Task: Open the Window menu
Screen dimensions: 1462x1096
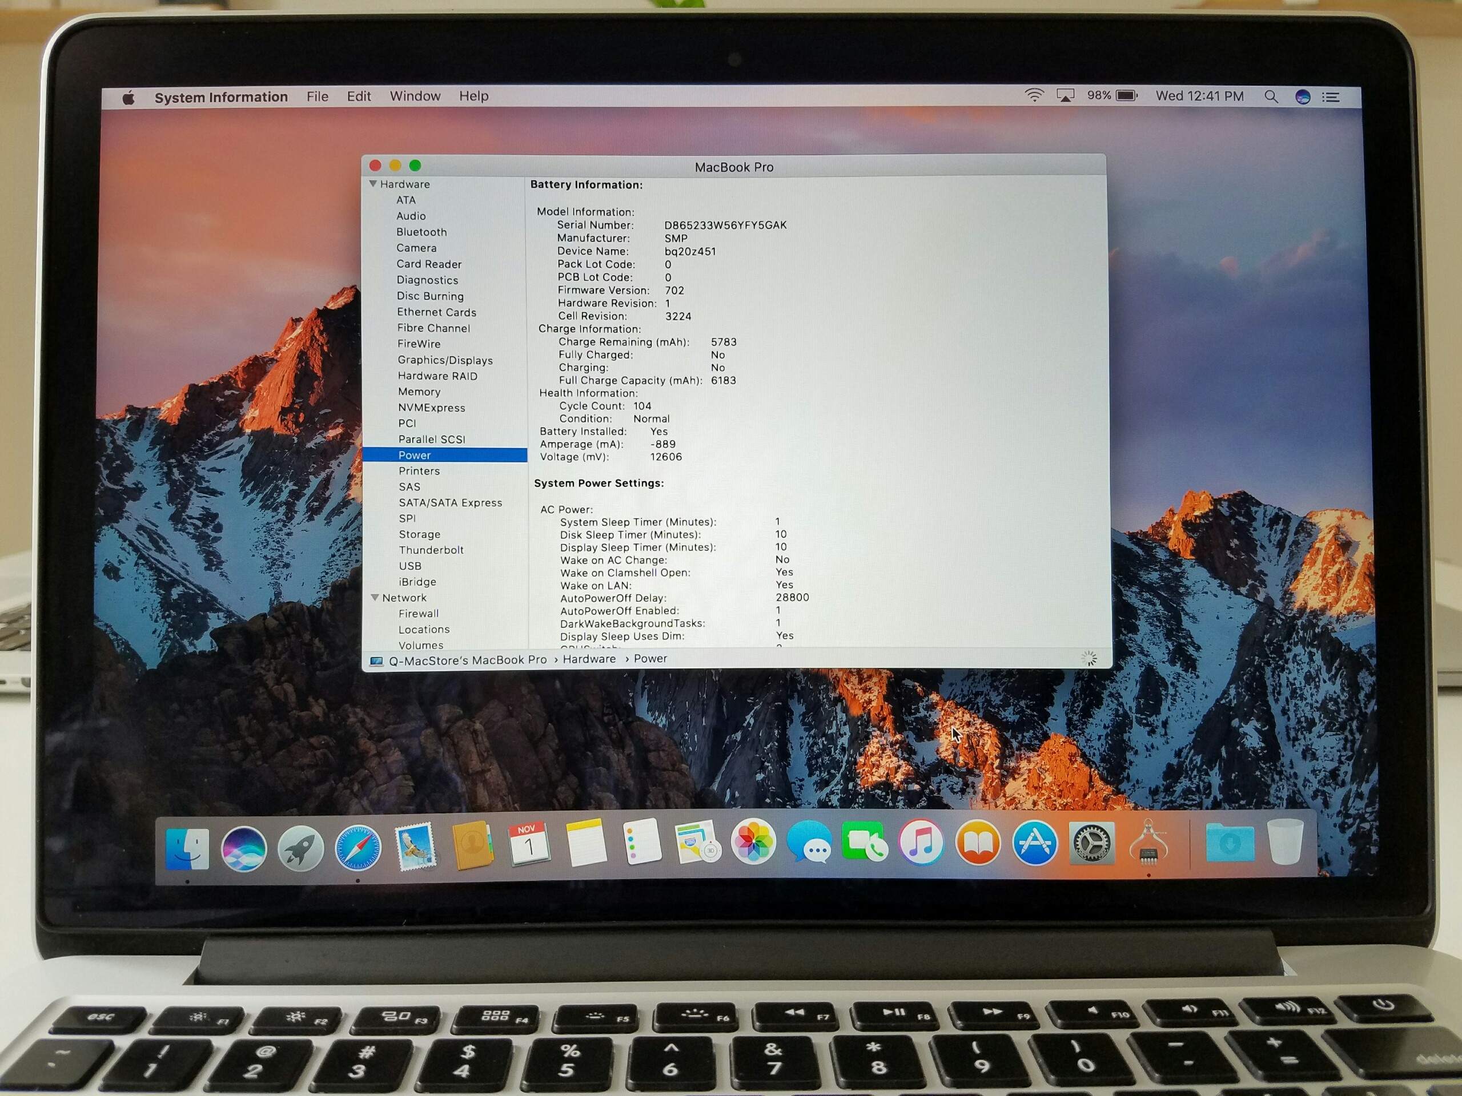Action: click(415, 96)
